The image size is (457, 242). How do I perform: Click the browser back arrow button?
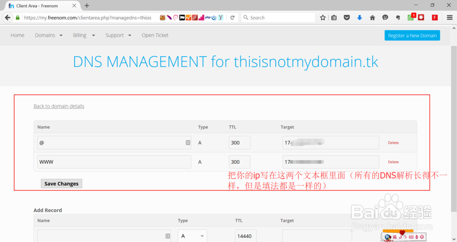tap(8, 17)
